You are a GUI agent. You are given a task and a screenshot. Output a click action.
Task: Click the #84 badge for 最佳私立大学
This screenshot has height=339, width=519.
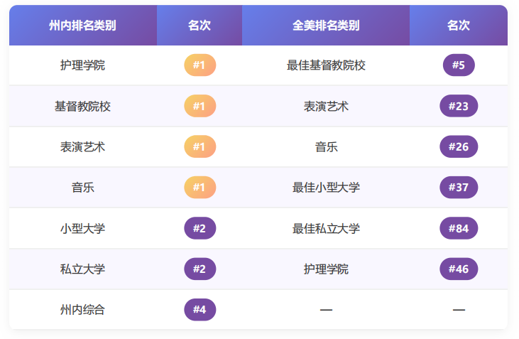[x=459, y=228]
